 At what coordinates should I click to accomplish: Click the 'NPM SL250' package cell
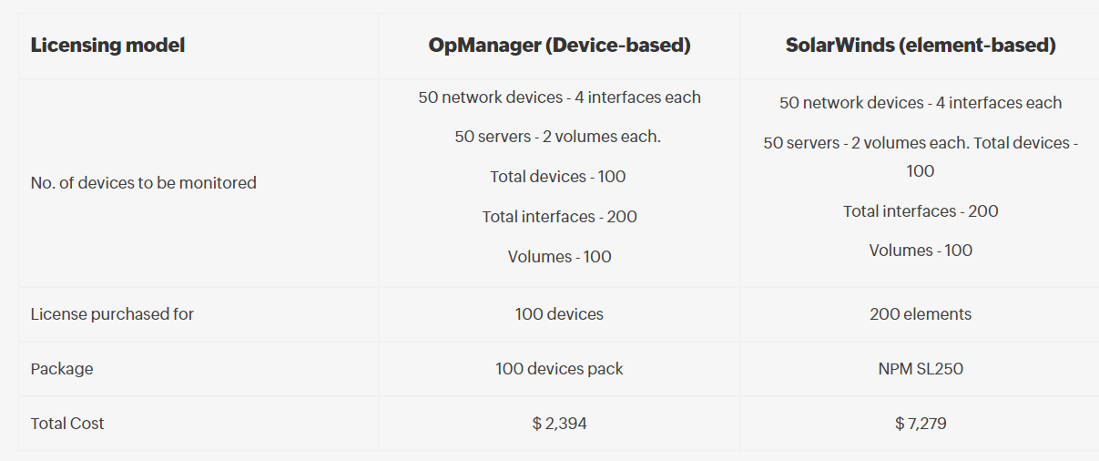point(920,369)
